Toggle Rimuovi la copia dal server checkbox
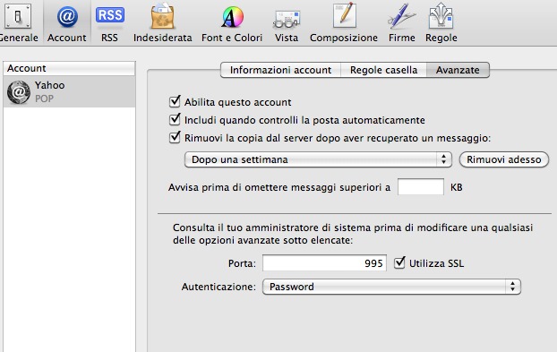This screenshot has width=557, height=352. 175,137
